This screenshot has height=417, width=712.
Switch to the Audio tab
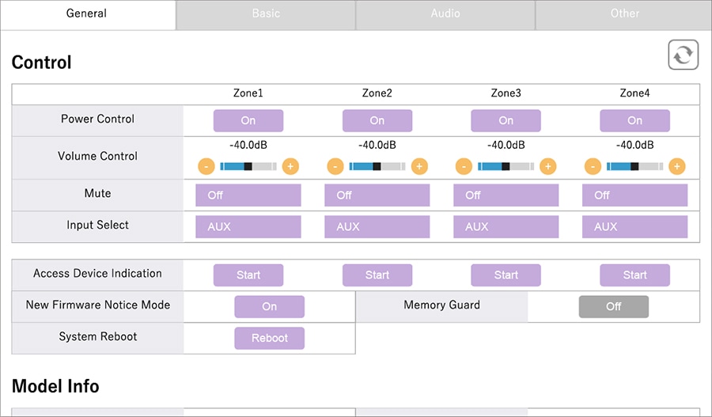pyautogui.click(x=445, y=13)
